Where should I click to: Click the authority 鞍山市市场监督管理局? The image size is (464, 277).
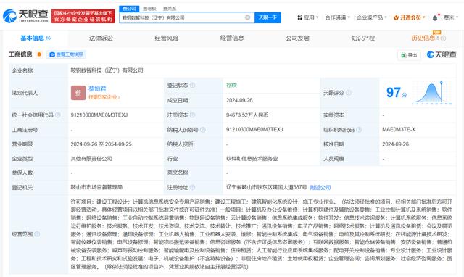96,187
